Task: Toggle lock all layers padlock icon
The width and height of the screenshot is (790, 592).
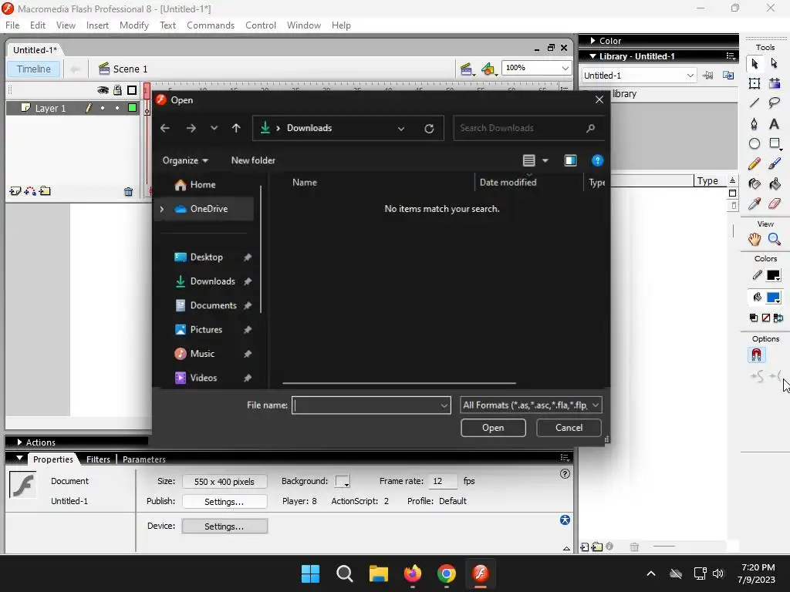Action: tap(117, 90)
